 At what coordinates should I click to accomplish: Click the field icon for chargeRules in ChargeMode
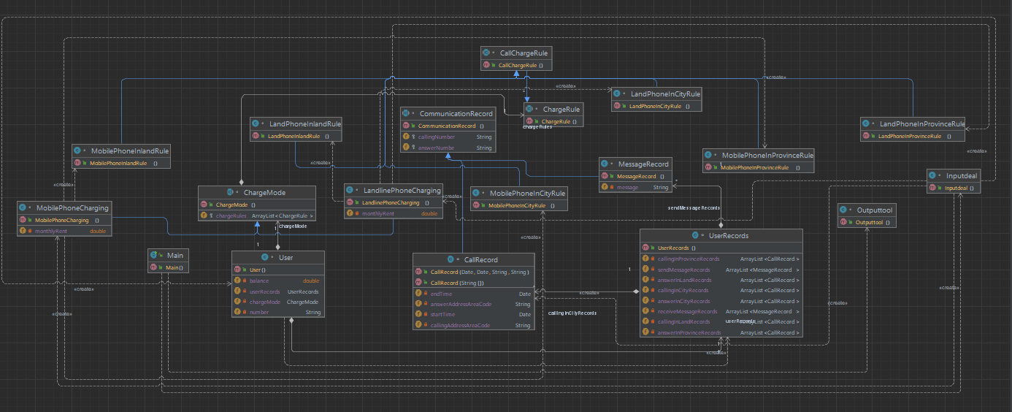[x=203, y=216]
